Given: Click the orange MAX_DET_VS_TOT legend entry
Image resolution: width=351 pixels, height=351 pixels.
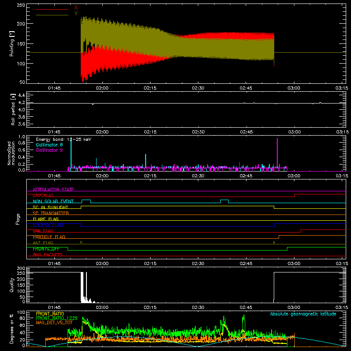Looking at the screenshot, I should click(x=54, y=322).
